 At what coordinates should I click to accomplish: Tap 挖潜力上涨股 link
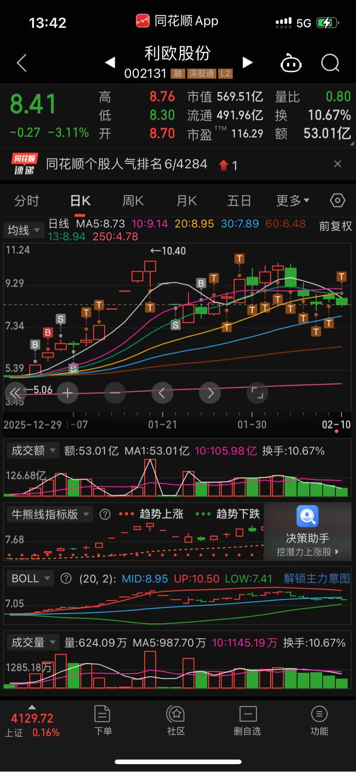click(x=308, y=552)
